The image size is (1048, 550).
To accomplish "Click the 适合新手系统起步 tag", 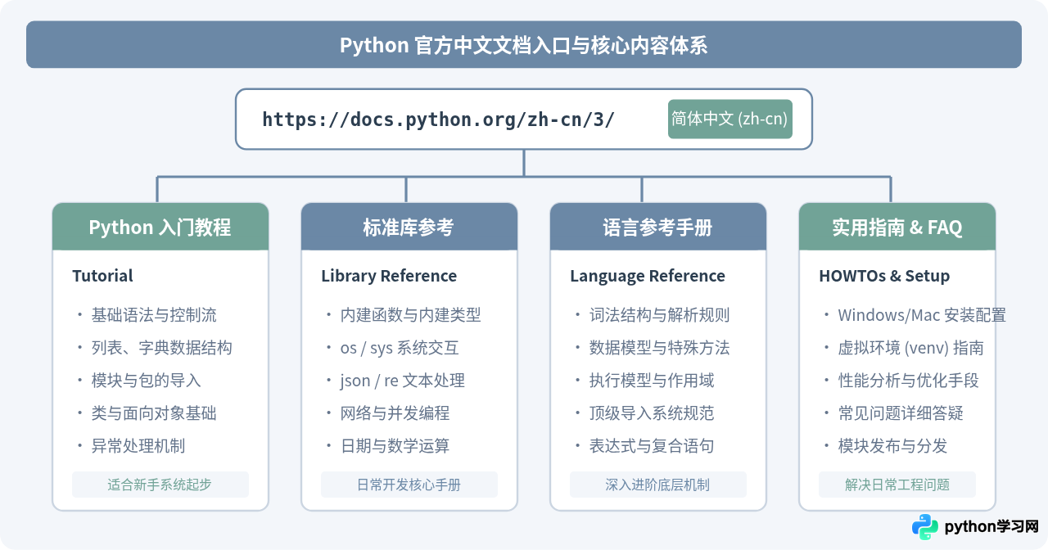I will coord(160,485).
